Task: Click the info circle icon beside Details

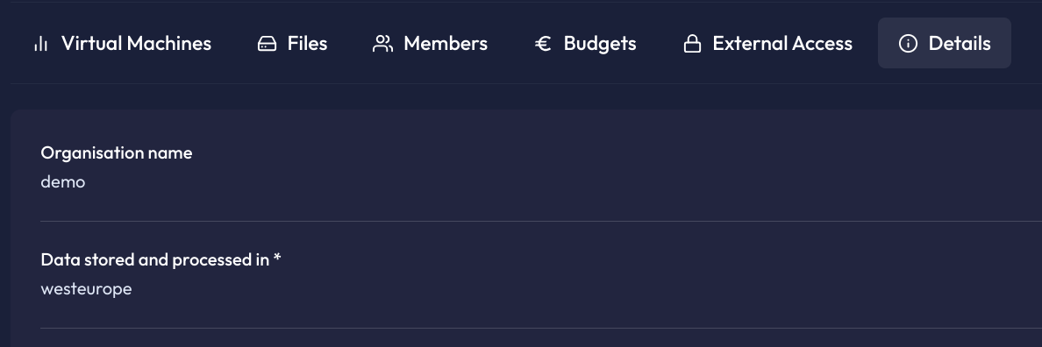Action: click(x=908, y=44)
